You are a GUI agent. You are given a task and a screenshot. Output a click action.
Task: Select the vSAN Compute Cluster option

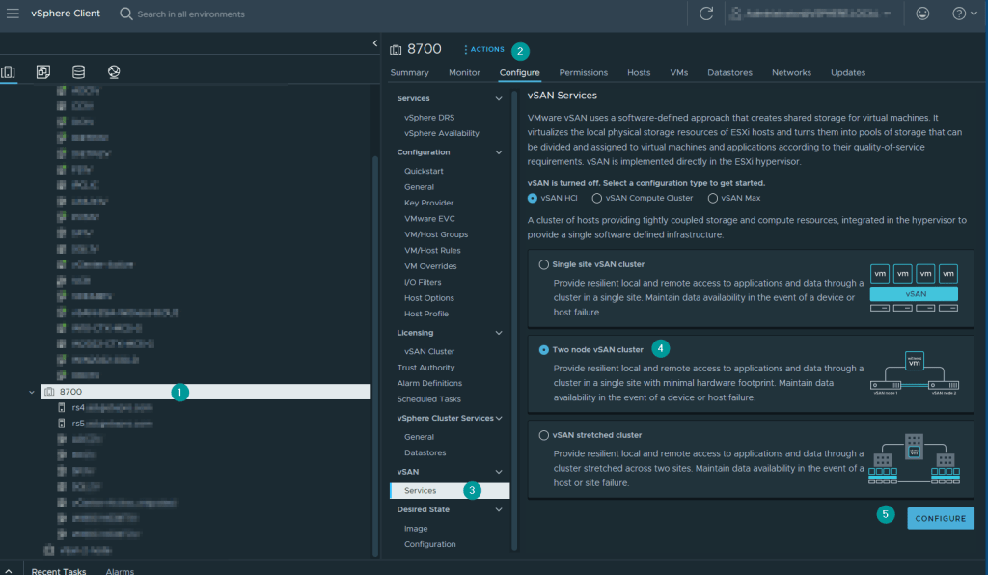pos(597,198)
